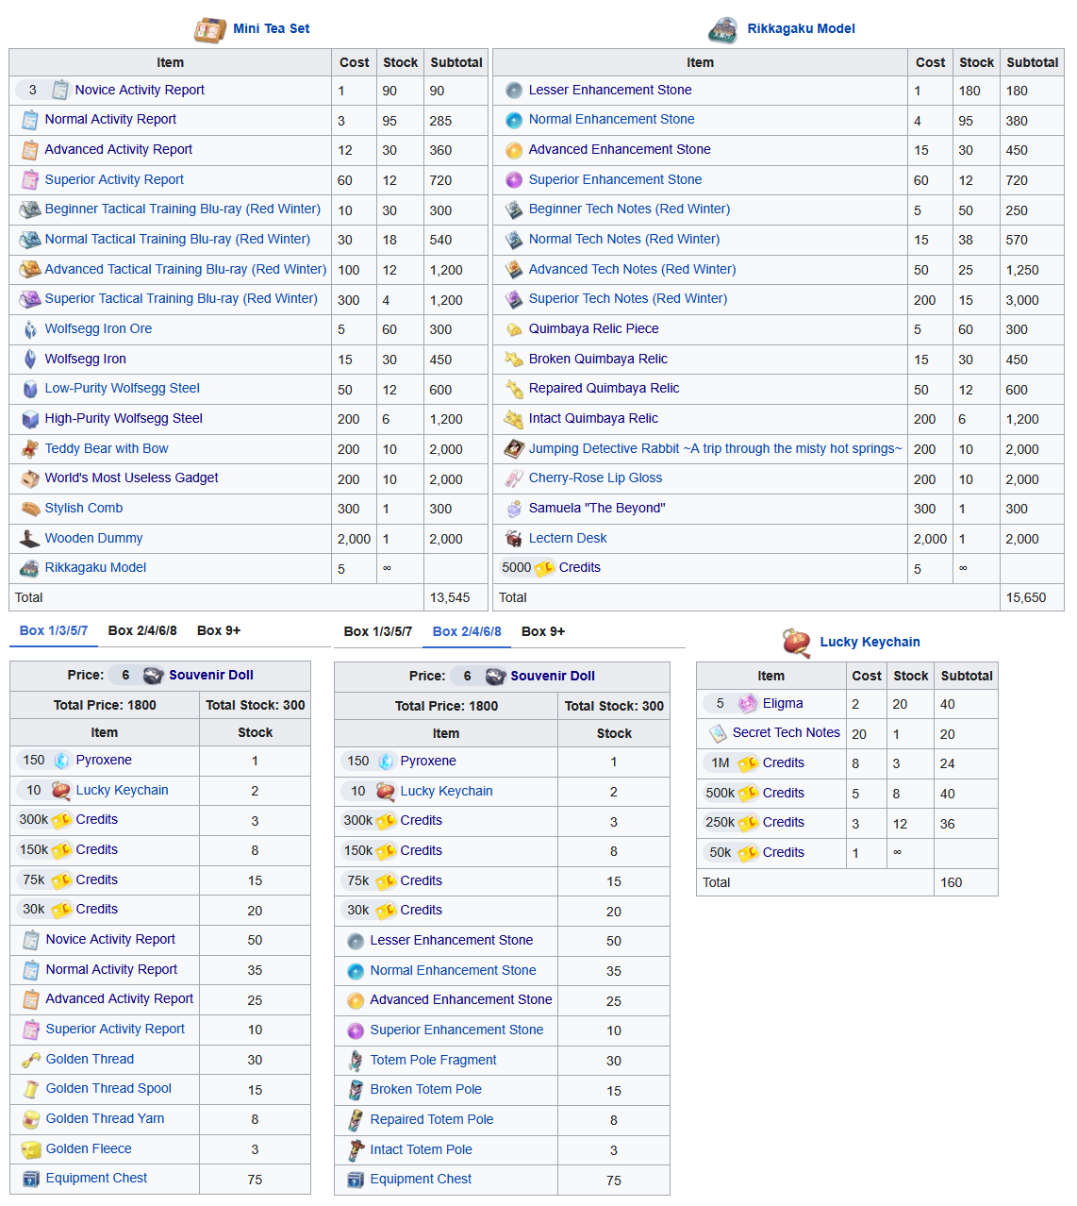
Task: Open the Mini Tea Set title link
Action: click(272, 29)
